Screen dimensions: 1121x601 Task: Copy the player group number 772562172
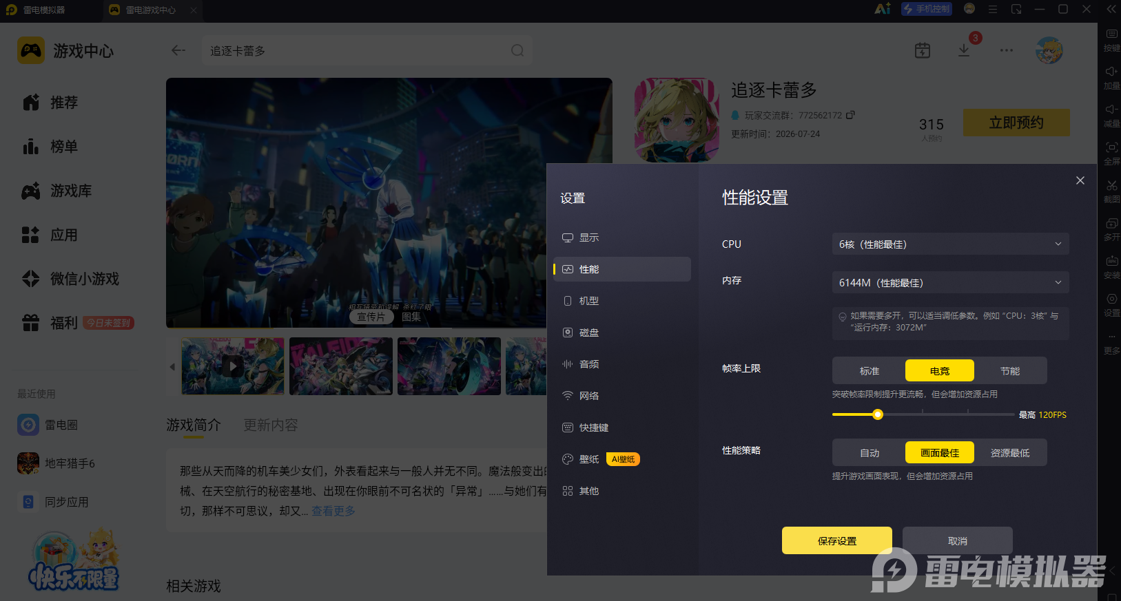(850, 115)
